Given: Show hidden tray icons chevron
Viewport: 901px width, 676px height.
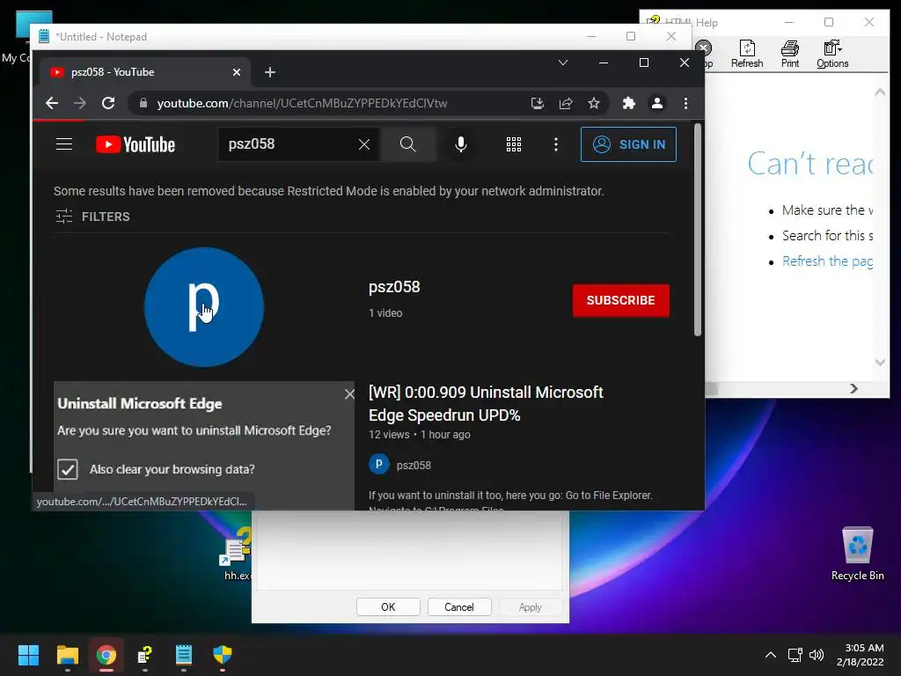Looking at the screenshot, I should 771,655.
